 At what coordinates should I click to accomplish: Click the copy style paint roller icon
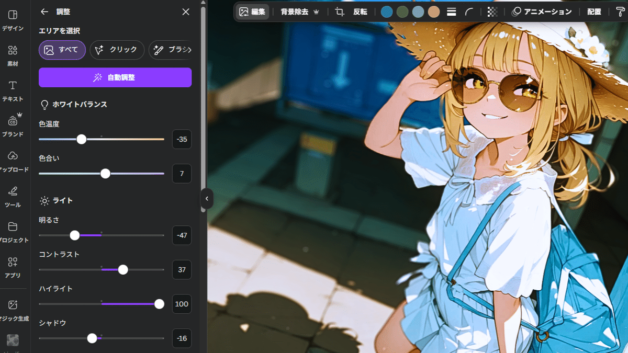[621, 12]
